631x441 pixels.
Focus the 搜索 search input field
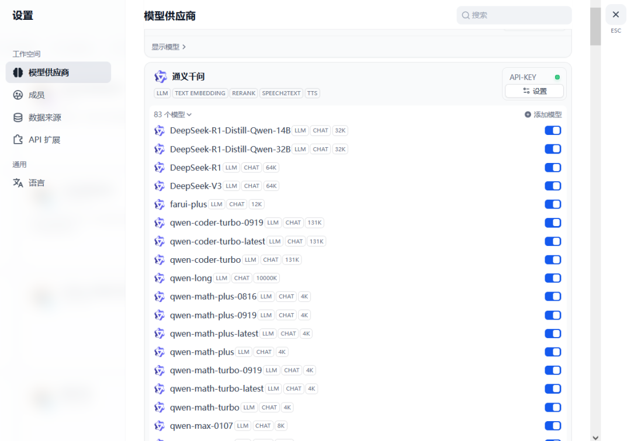514,15
